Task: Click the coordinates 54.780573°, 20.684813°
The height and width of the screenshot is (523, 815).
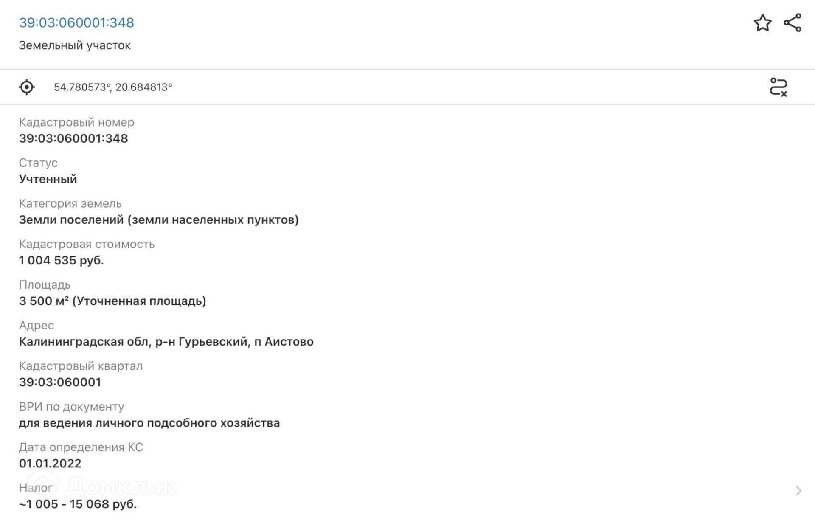Action: [x=113, y=87]
